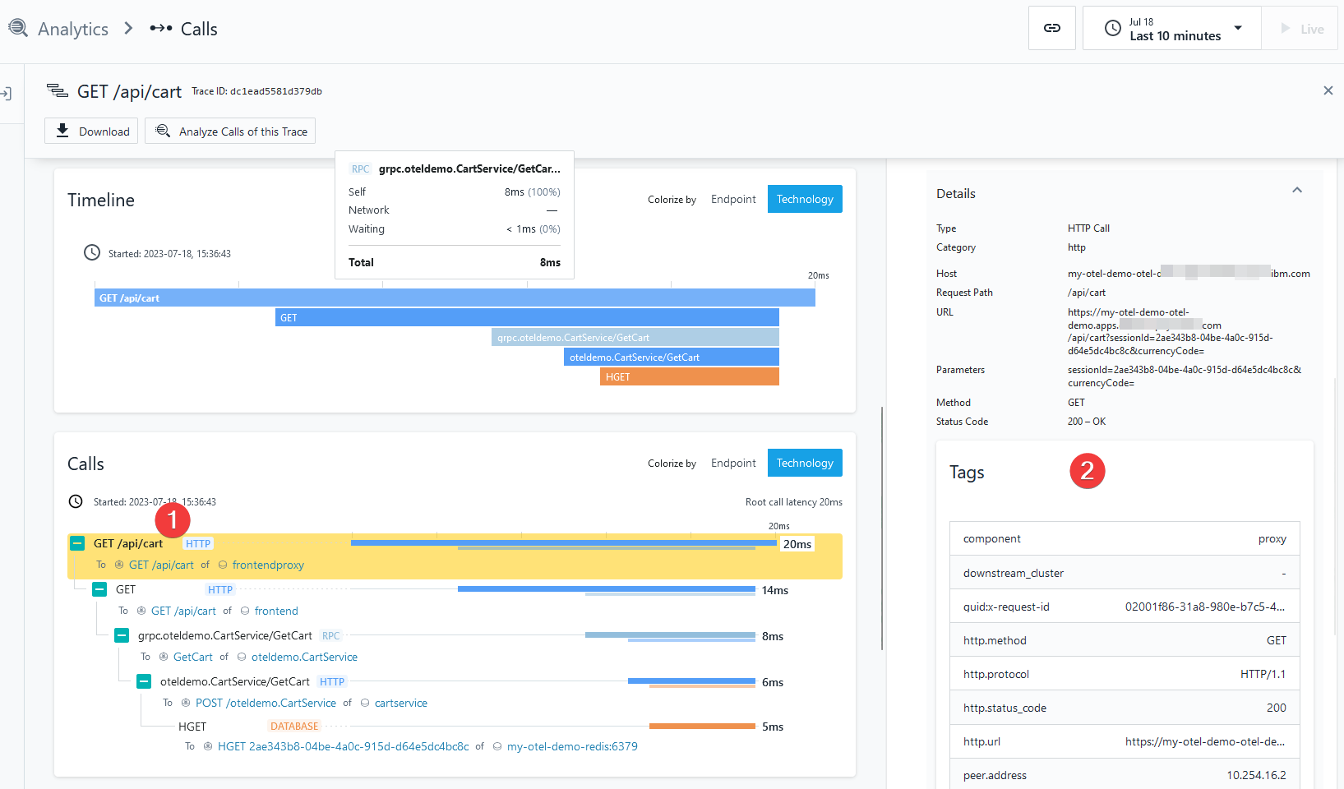Click the service icon before cartservice link

tap(365, 703)
